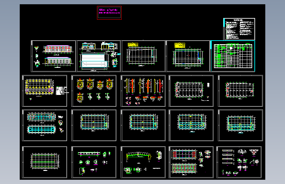Viewport: 285px width, 184px height.
Task: Open the connection details sheet with white bars
Action: [x=239, y=162]
